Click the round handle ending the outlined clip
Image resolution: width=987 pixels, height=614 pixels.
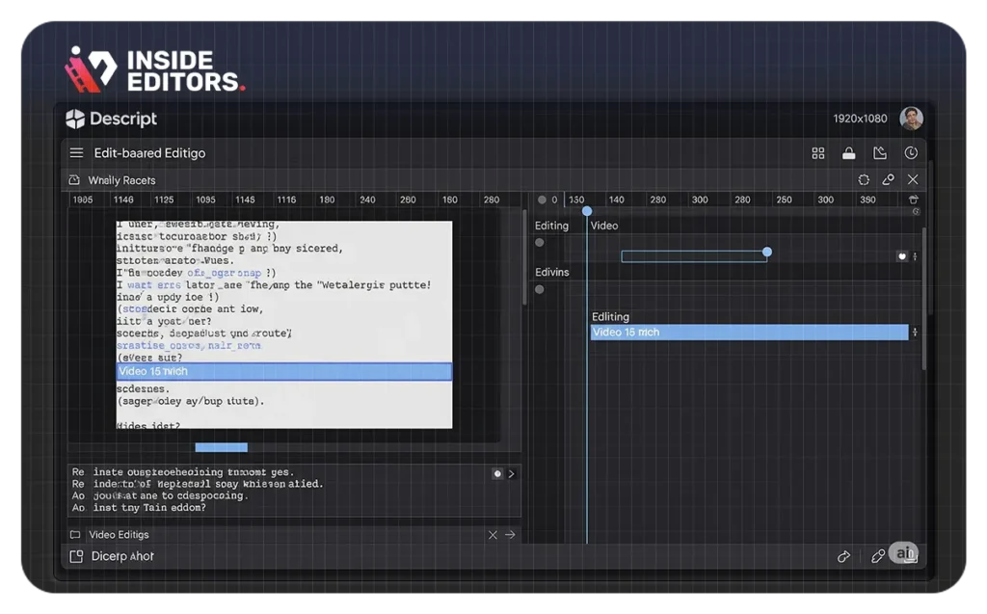tap(766, 252)
